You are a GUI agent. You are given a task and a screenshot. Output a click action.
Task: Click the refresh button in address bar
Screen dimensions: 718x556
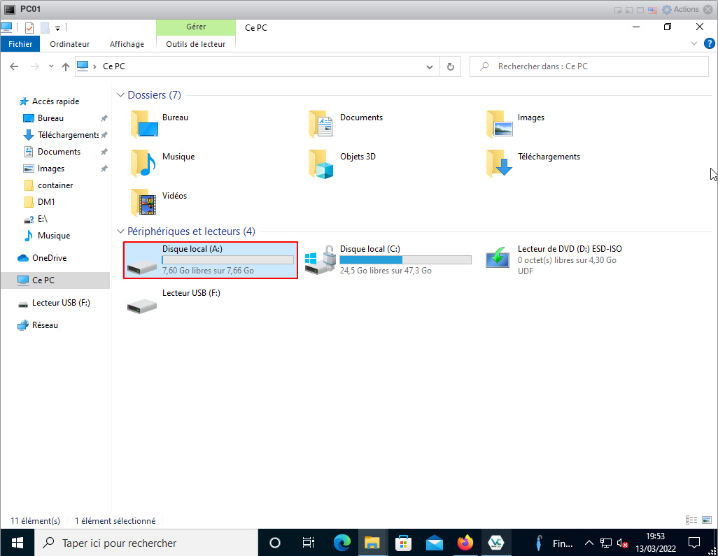450,66
